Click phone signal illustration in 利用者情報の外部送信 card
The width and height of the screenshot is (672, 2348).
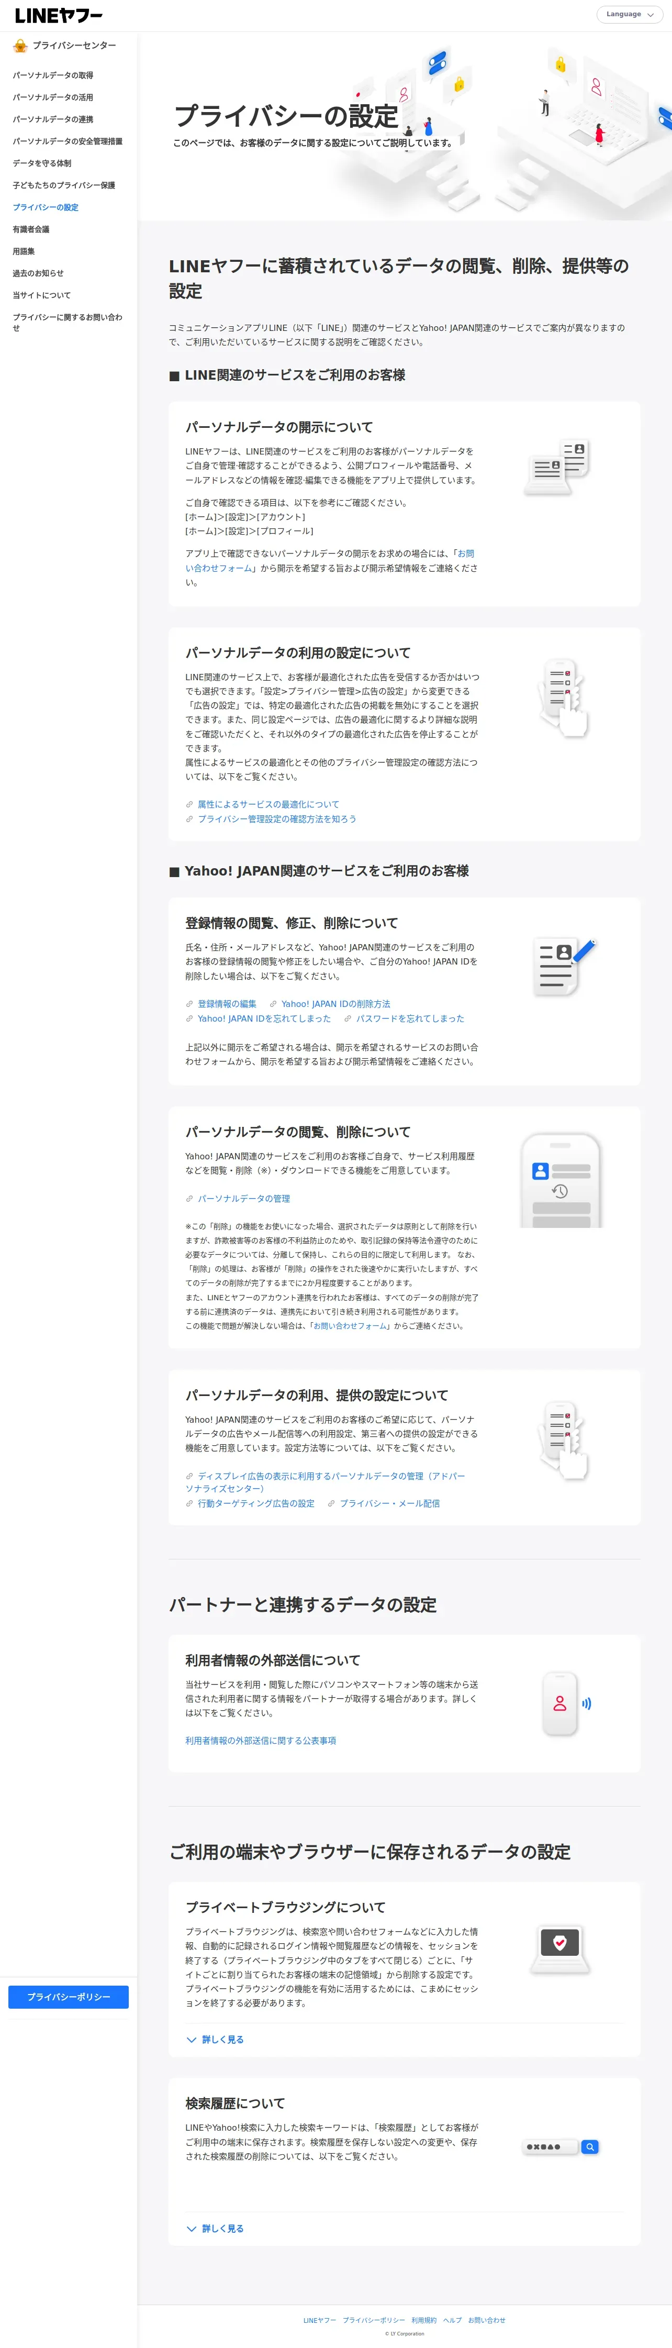tap(565, 1703)
